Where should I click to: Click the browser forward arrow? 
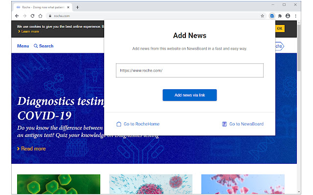click(24, 16)
